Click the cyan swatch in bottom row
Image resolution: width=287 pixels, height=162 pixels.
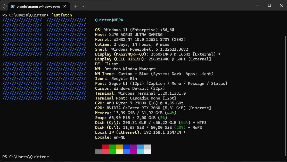coord(140,152)
